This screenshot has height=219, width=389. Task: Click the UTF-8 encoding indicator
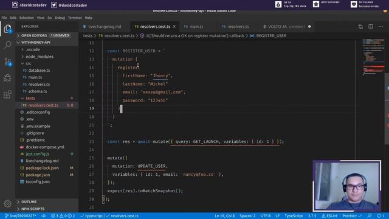(x=266, y=216)
